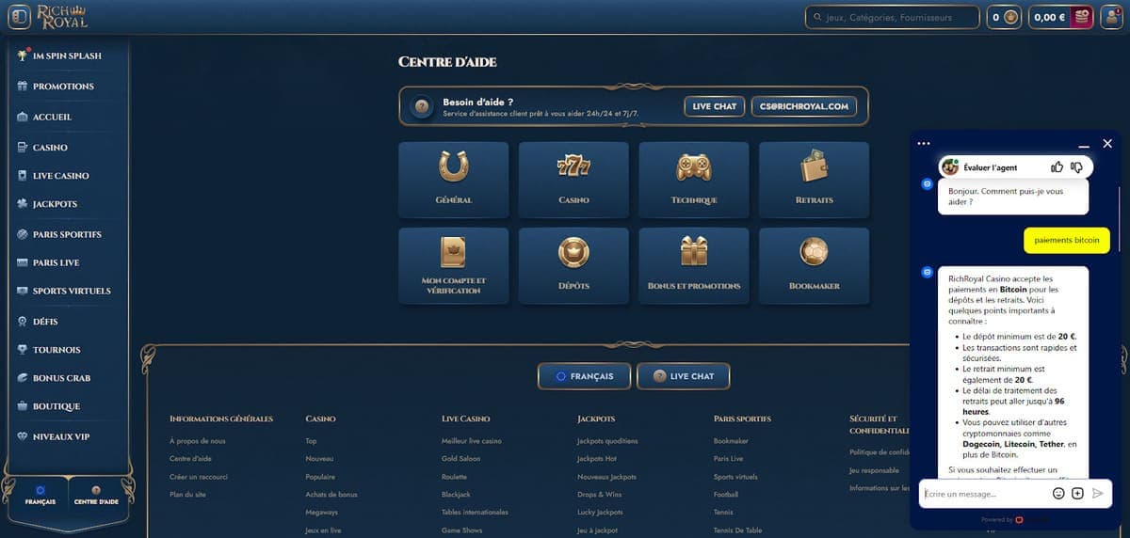Screen dimensions: 1130x538
Task: Open footer link Megaways
Action: (x=322, y=512)
